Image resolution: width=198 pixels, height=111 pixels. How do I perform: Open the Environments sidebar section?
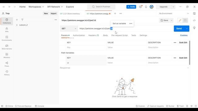[x=7, y=38]
